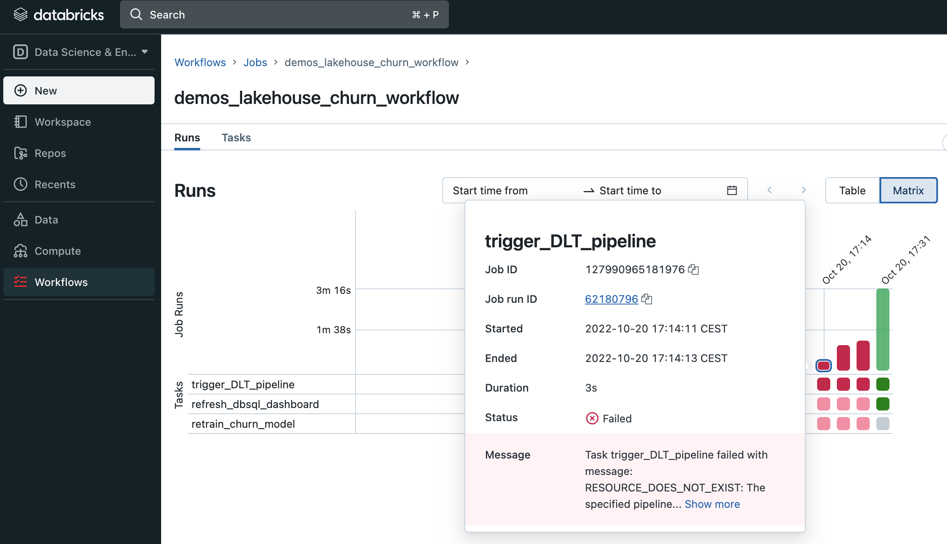Screen dimensions: 947x544
Task: Go to previous runs page chevron
Action: click(x=769, y=190)
